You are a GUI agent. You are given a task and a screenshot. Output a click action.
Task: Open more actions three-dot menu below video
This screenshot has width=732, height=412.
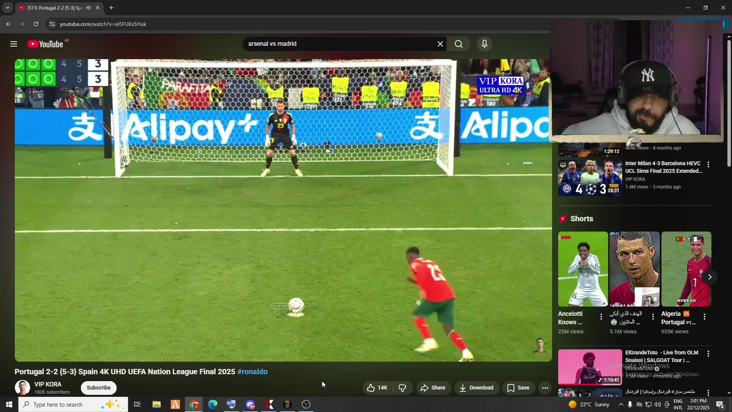[545, 388]
